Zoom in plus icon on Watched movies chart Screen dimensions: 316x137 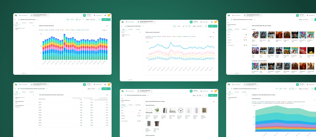(x=107, y=30)
